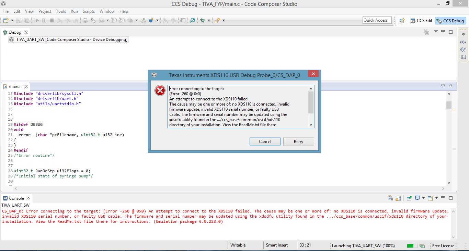Click the Save icon in the toolbar
The width and height of the screenshot is (469, 251).
click(x=19, y=20)
